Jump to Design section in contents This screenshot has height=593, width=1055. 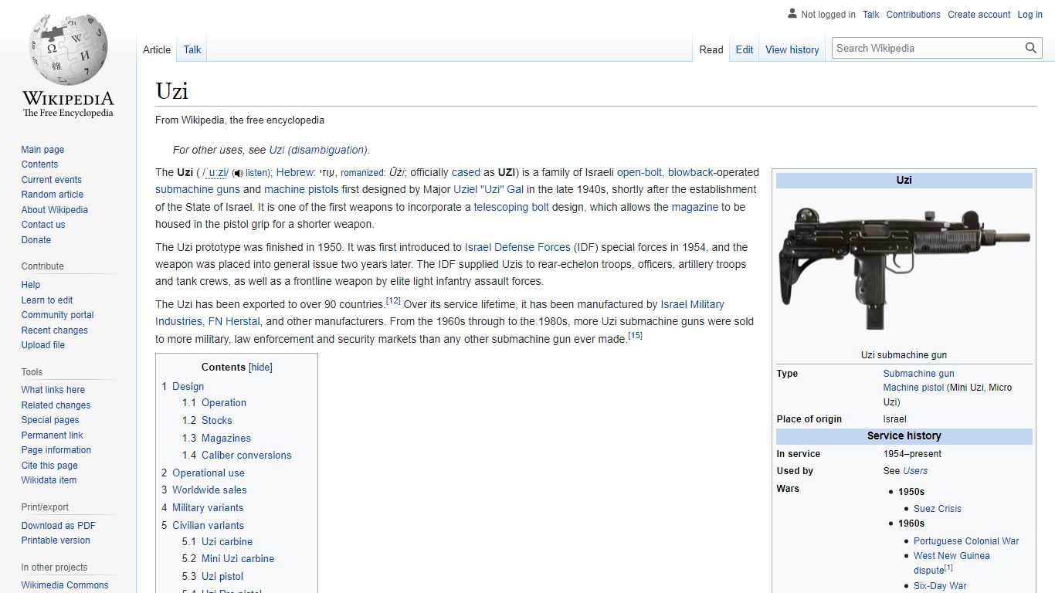pyautogui.click(x=188, y=386)
